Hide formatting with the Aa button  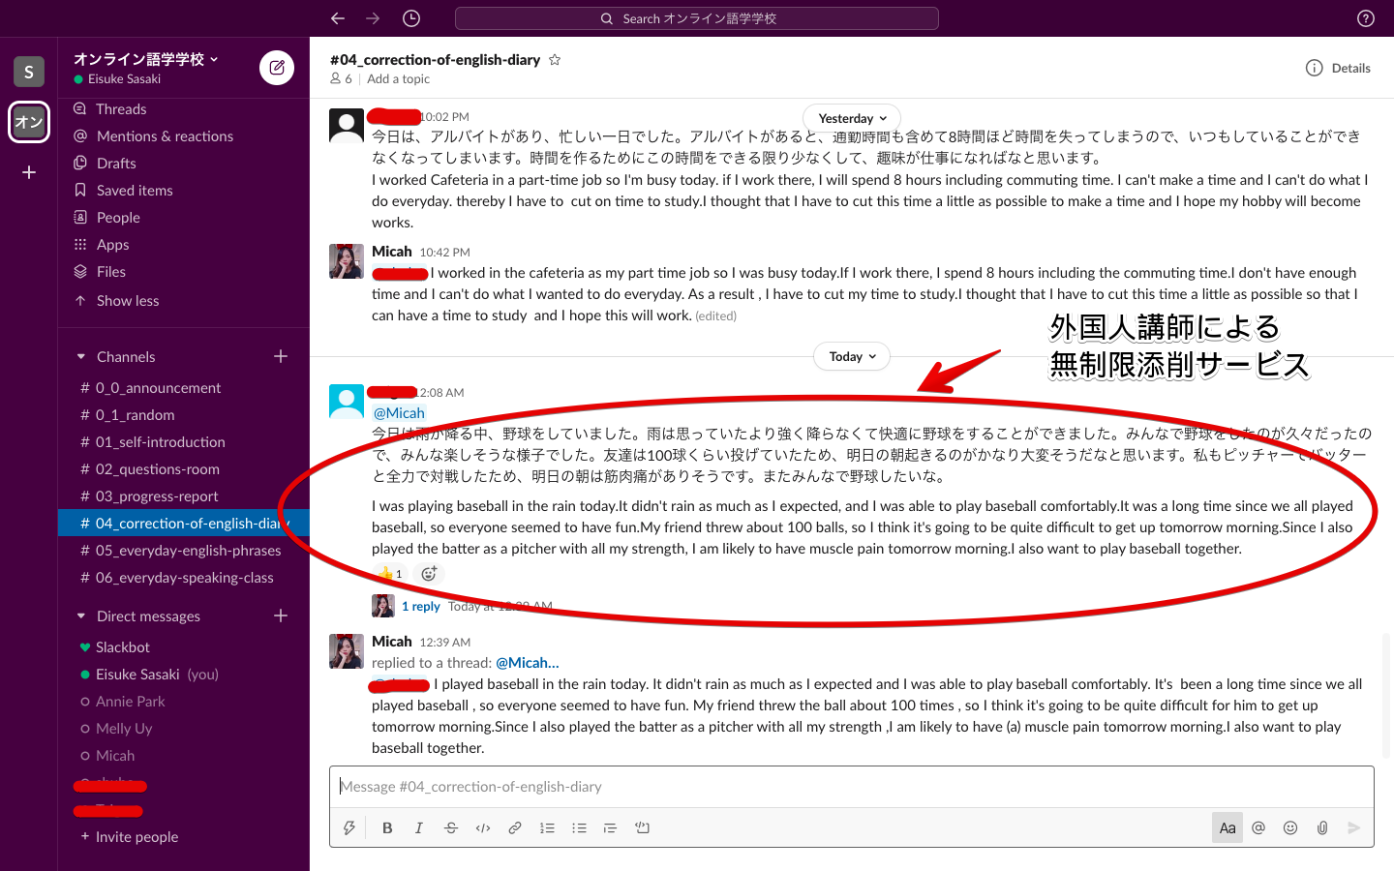1227,827
